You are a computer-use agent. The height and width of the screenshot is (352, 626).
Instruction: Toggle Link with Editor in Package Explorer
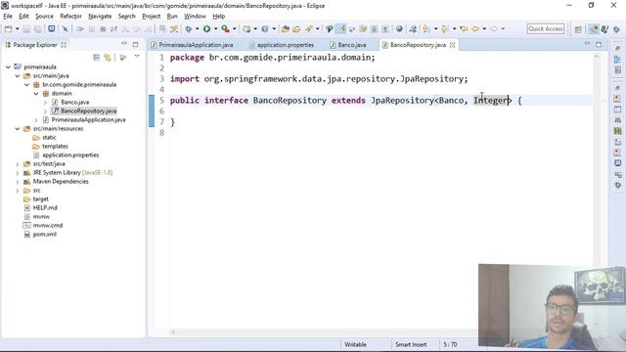coord(108,58)
